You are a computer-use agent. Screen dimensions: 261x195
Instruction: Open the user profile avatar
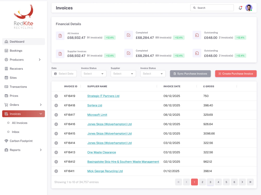(x=249, y=8)
